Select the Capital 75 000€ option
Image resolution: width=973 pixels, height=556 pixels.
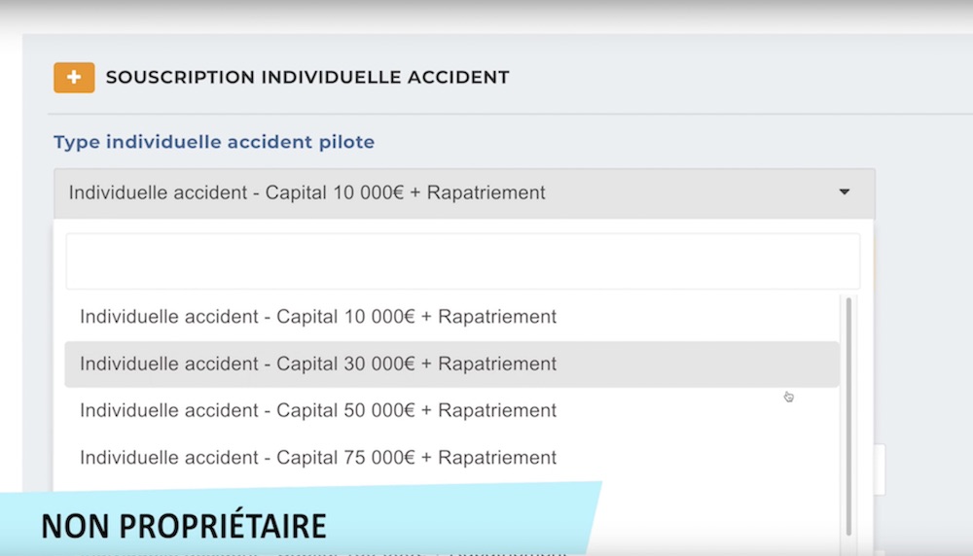(318, 458)
